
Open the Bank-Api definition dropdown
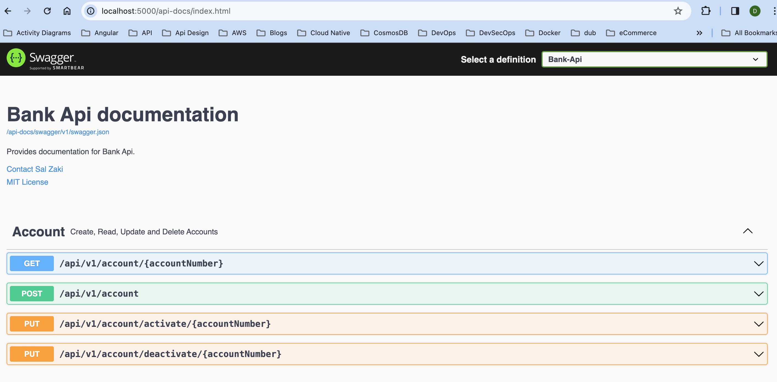[x=654, y=59]
